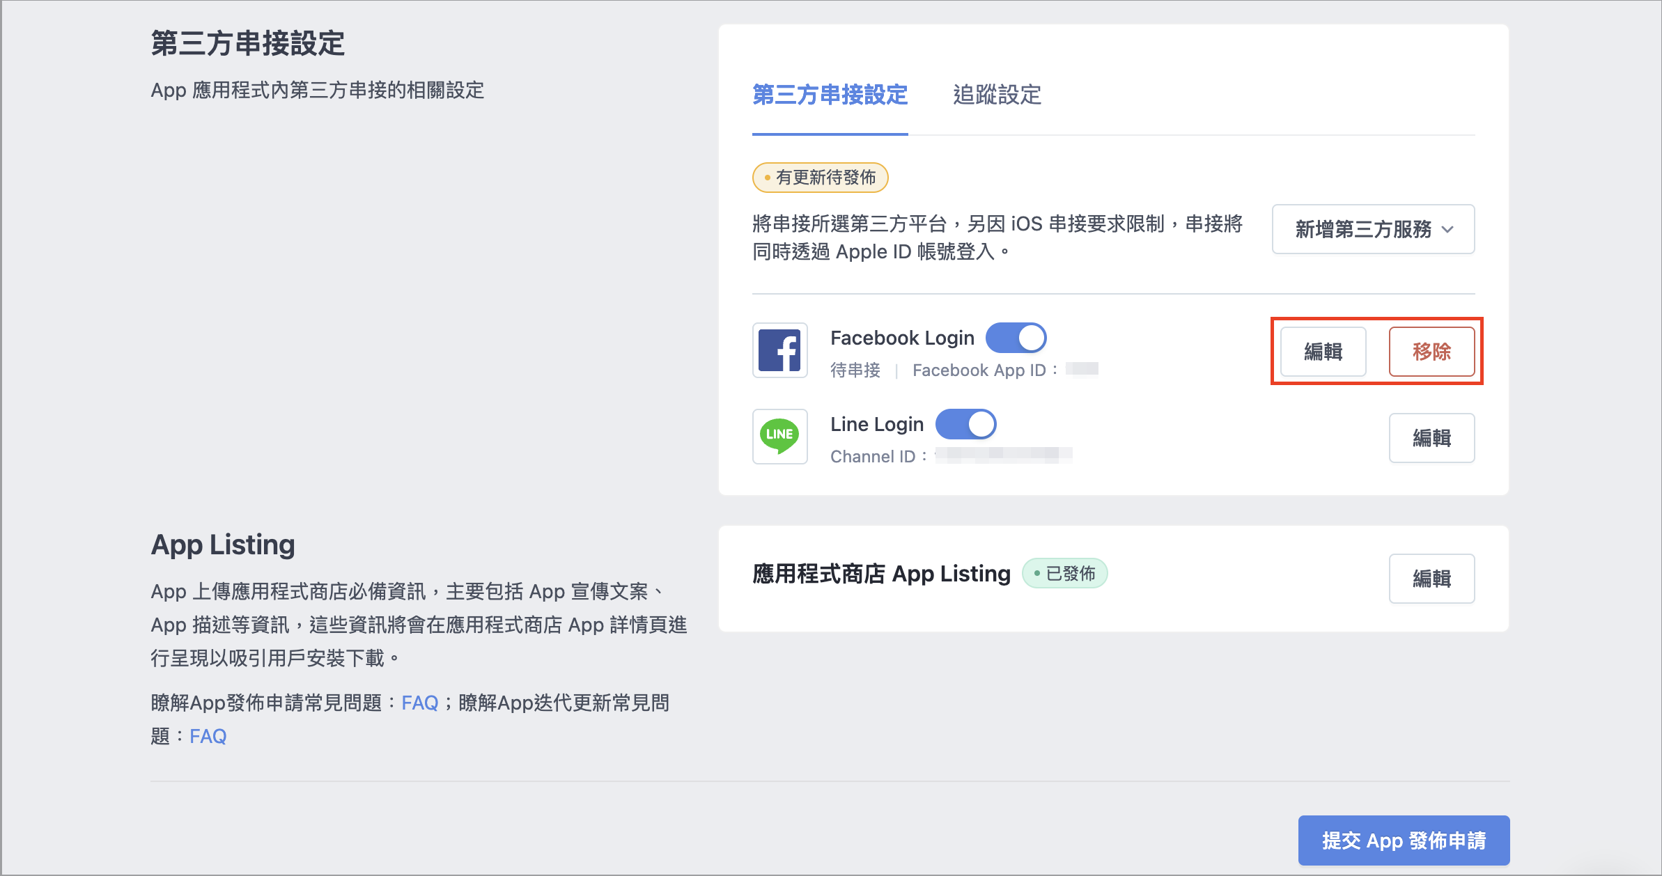Submit the 提交 App 發佈申請 button

1404,840
